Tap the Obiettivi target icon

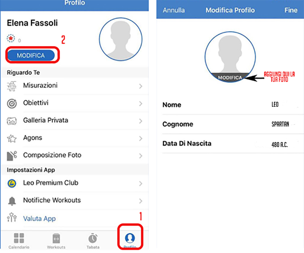pos(12,103)
